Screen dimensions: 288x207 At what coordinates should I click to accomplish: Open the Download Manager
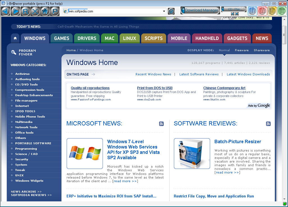point(200,10)
